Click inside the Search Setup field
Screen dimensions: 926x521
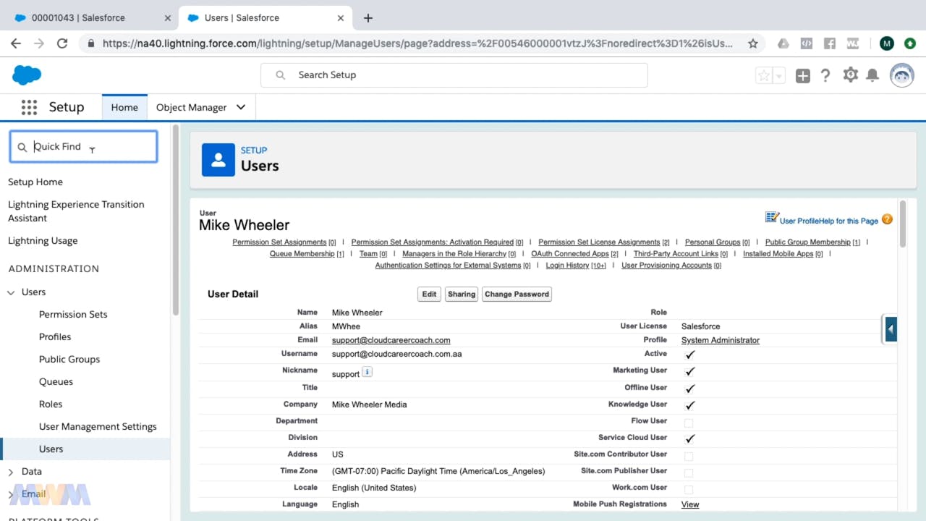454,75
